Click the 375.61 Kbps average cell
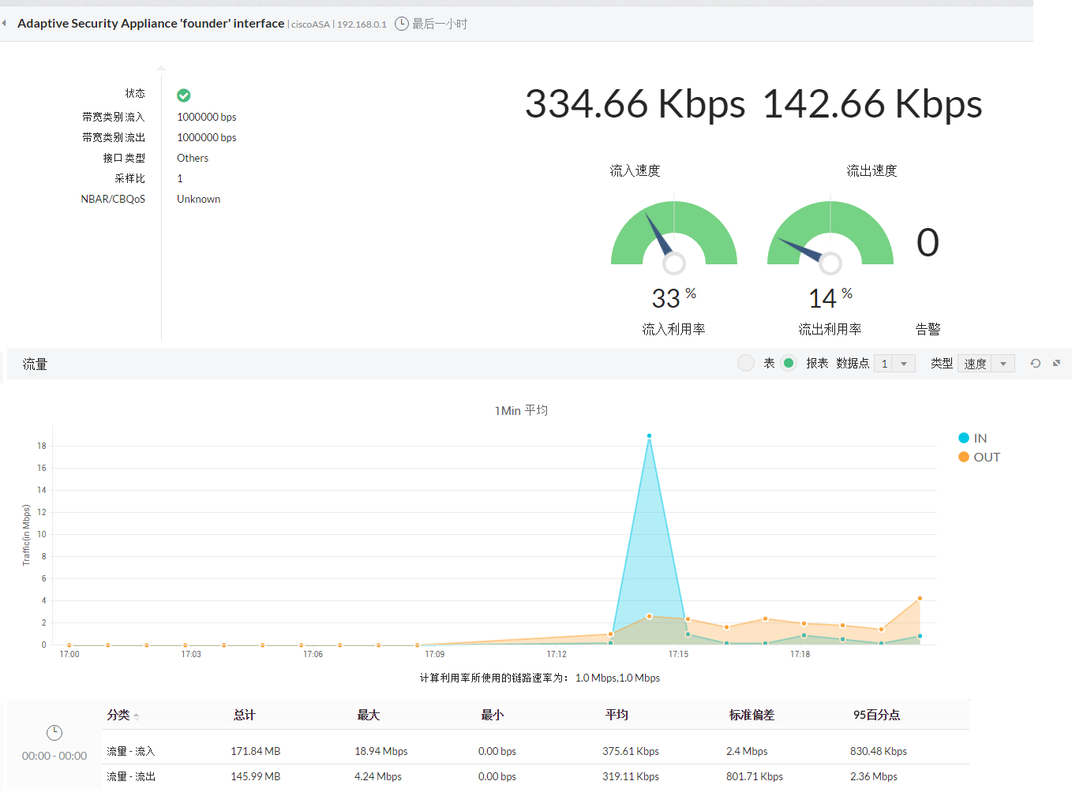1072x796 pixels. pyautogui.click(x=631, y=751)
